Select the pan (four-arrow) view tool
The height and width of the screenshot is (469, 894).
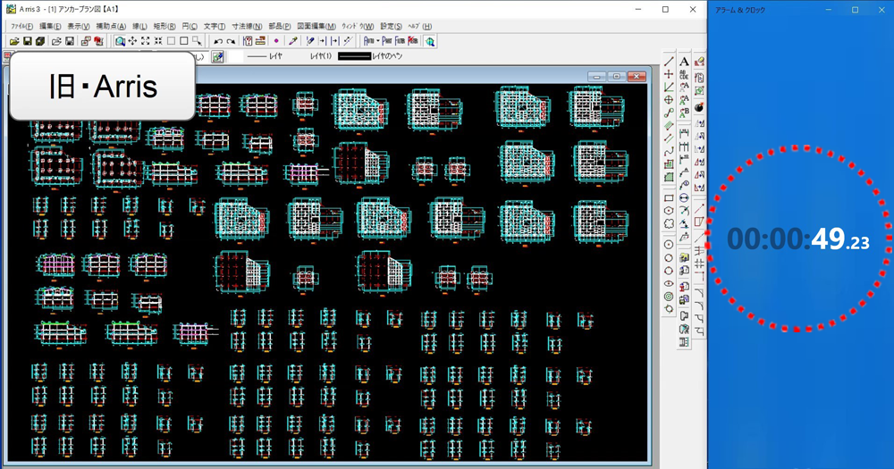pos(132,41)
